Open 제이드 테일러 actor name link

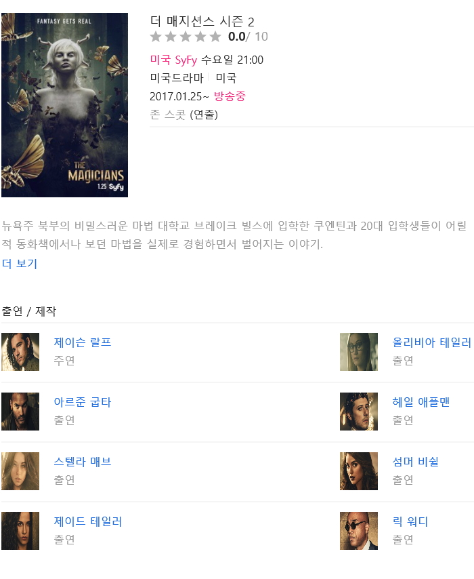(88, 521)
